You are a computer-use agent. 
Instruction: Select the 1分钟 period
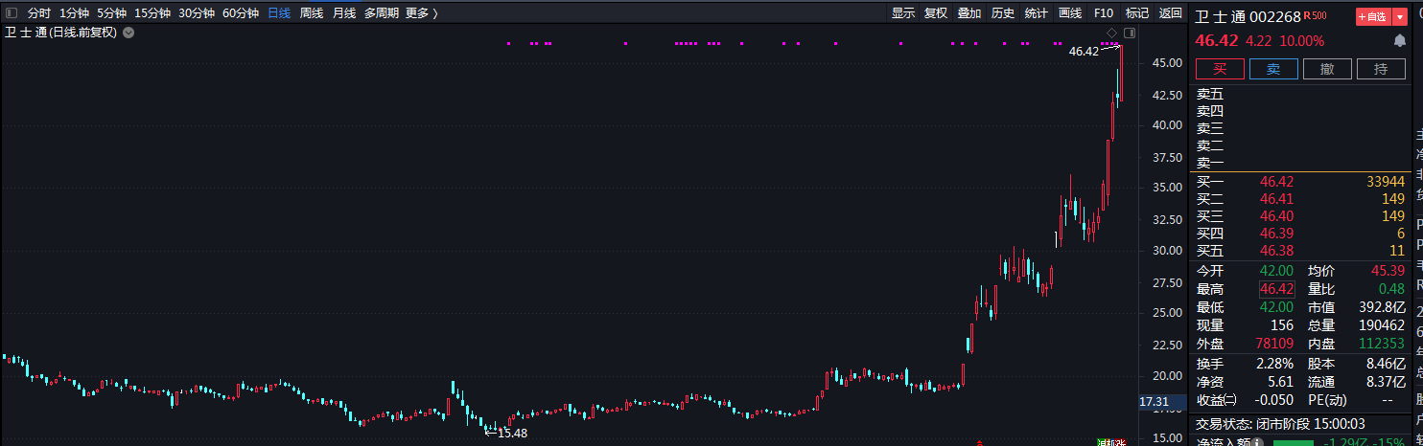(75, 13)
